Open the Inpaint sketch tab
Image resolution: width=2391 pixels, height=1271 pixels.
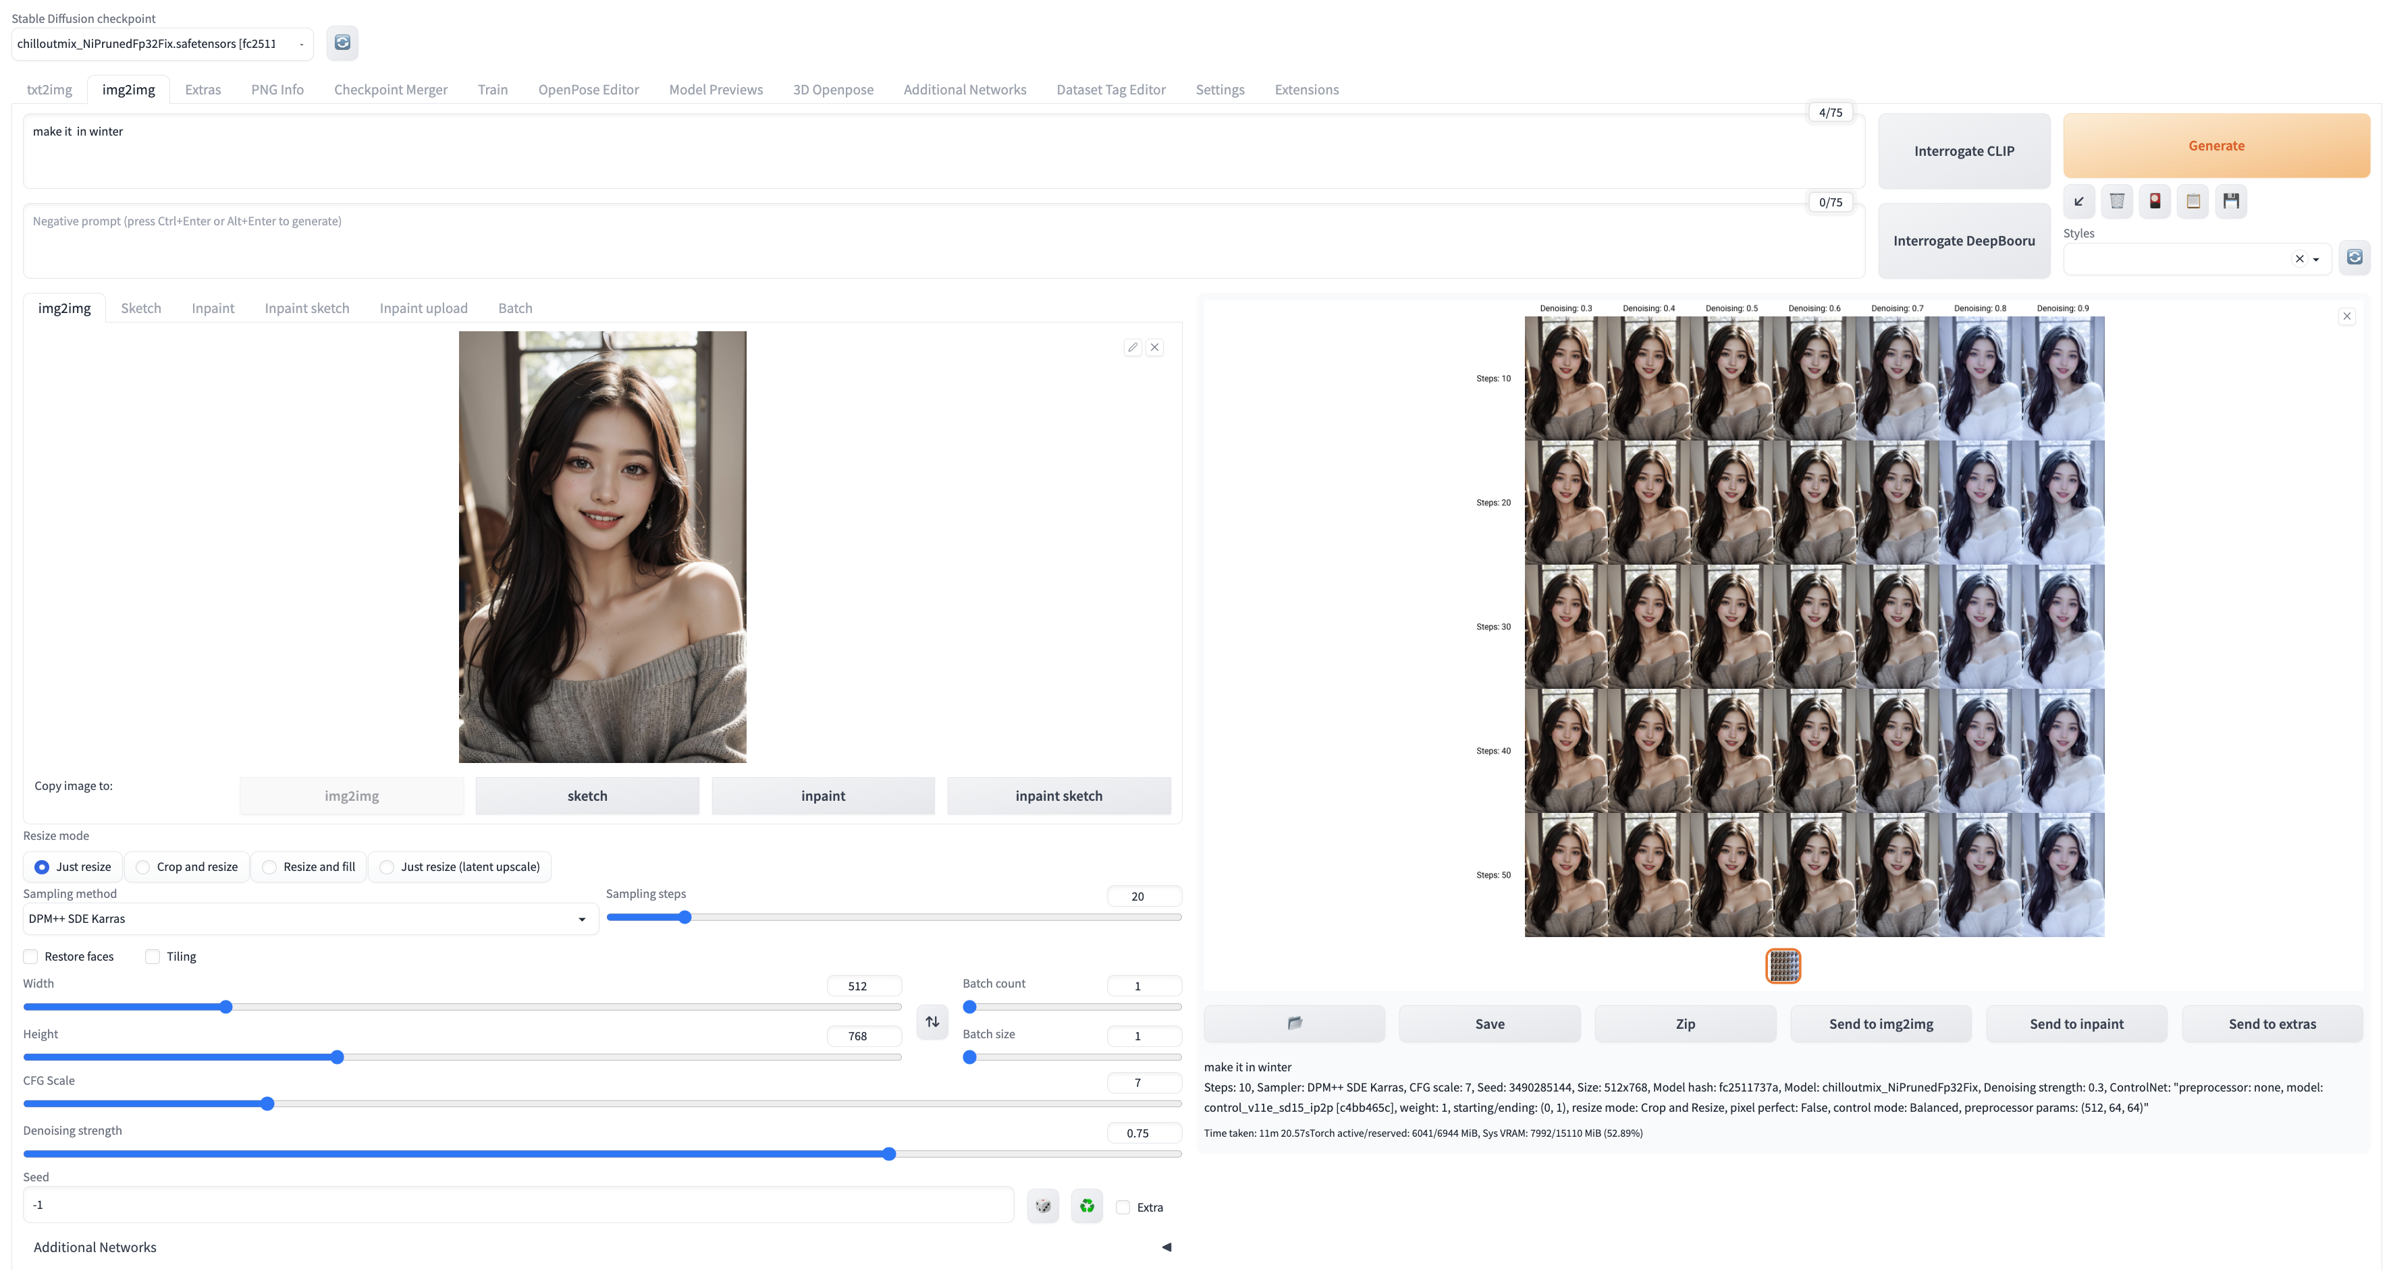(x=306, y=308)
